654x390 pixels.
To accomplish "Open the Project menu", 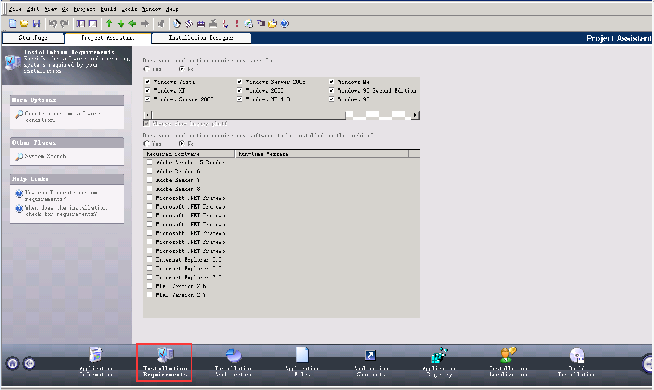I will tap(84, 9).
